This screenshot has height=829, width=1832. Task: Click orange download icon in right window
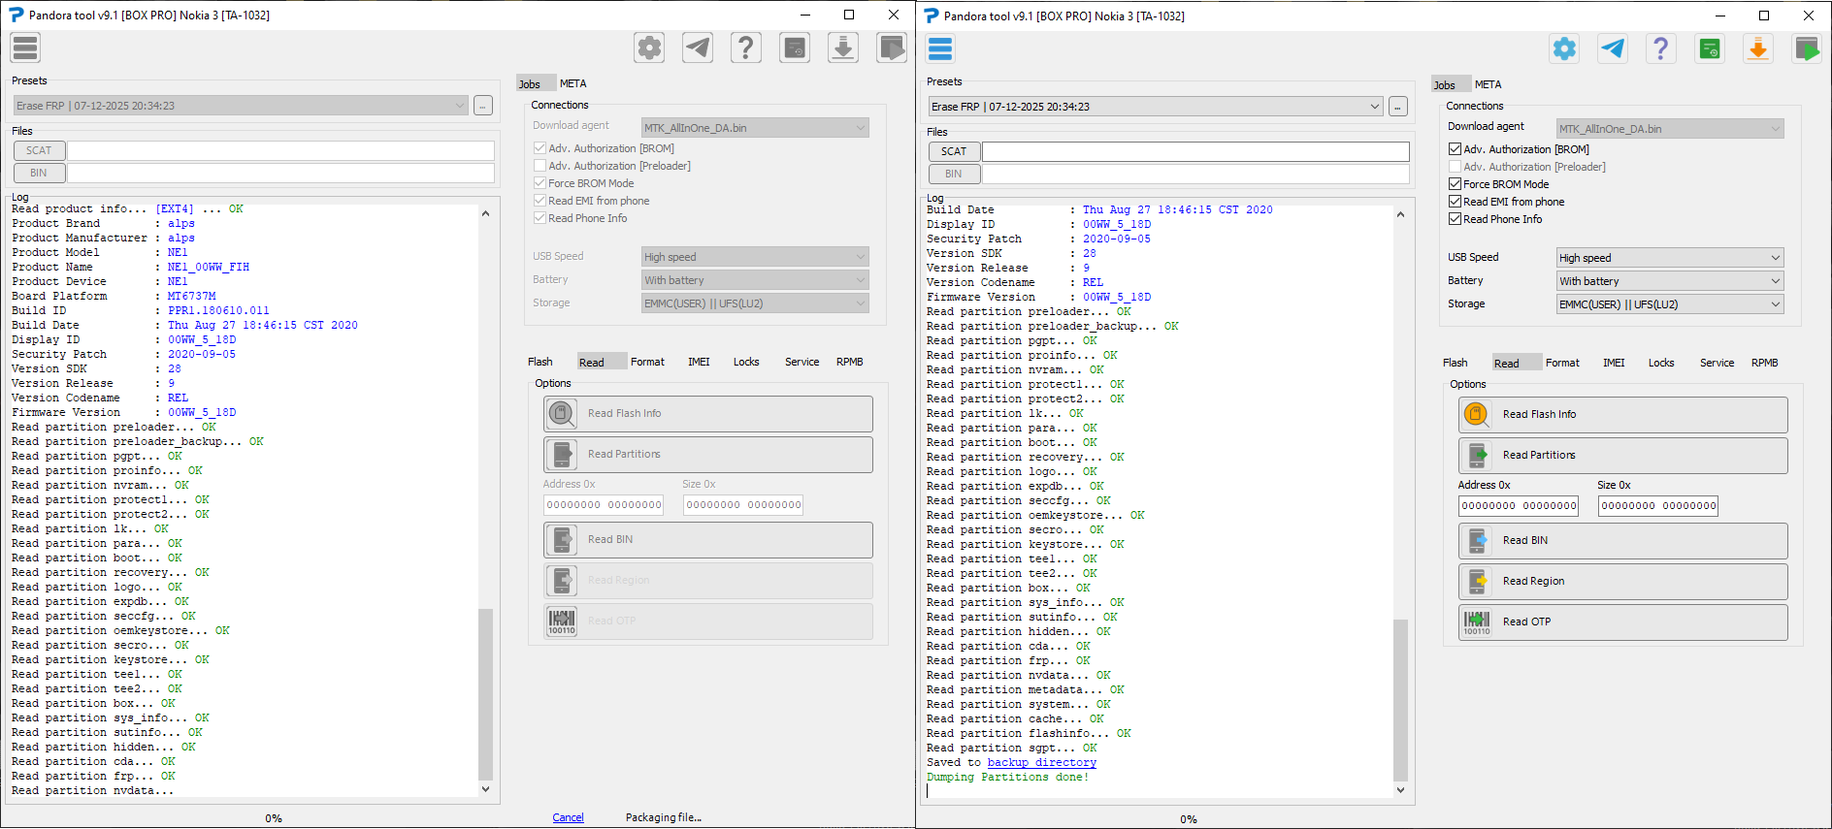[x=1758, y=48]
